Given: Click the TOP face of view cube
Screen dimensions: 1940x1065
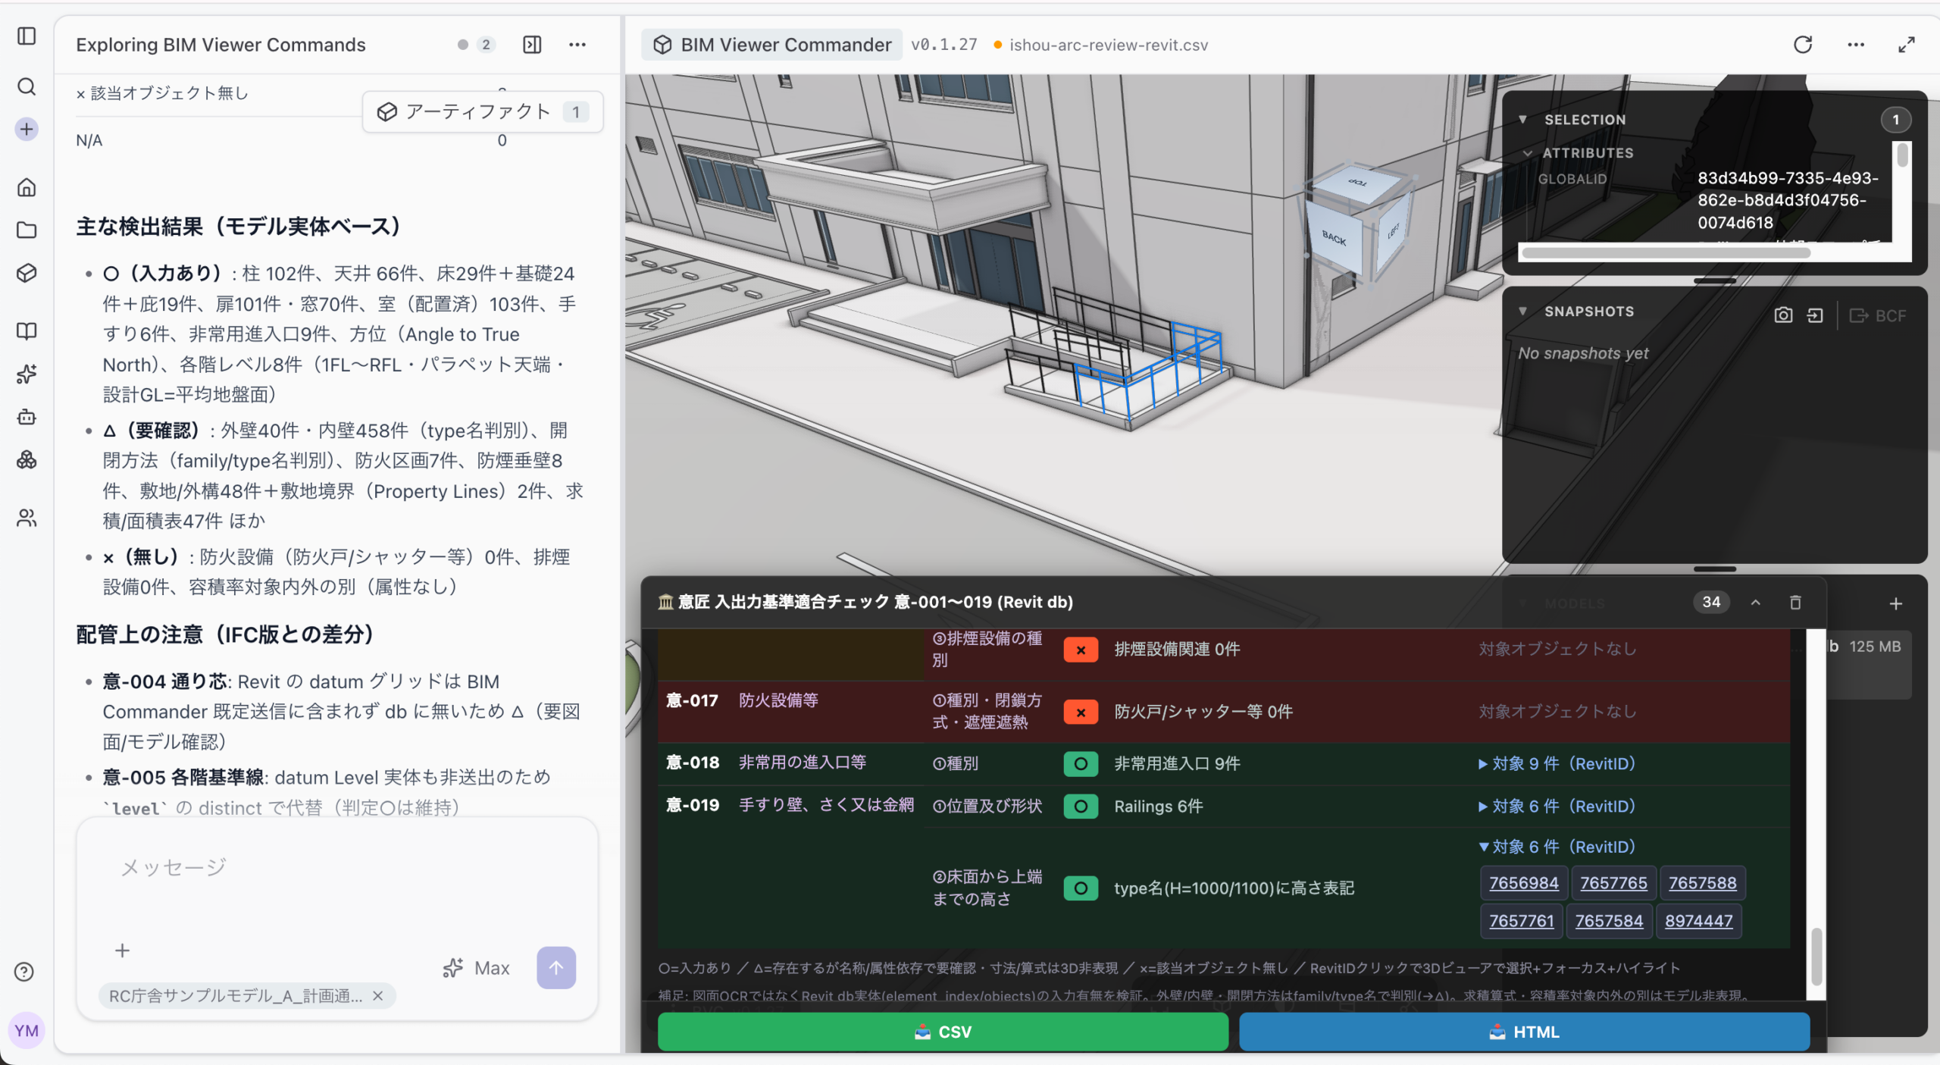Looking at the screenshot, I should (x=1357, y=182).
